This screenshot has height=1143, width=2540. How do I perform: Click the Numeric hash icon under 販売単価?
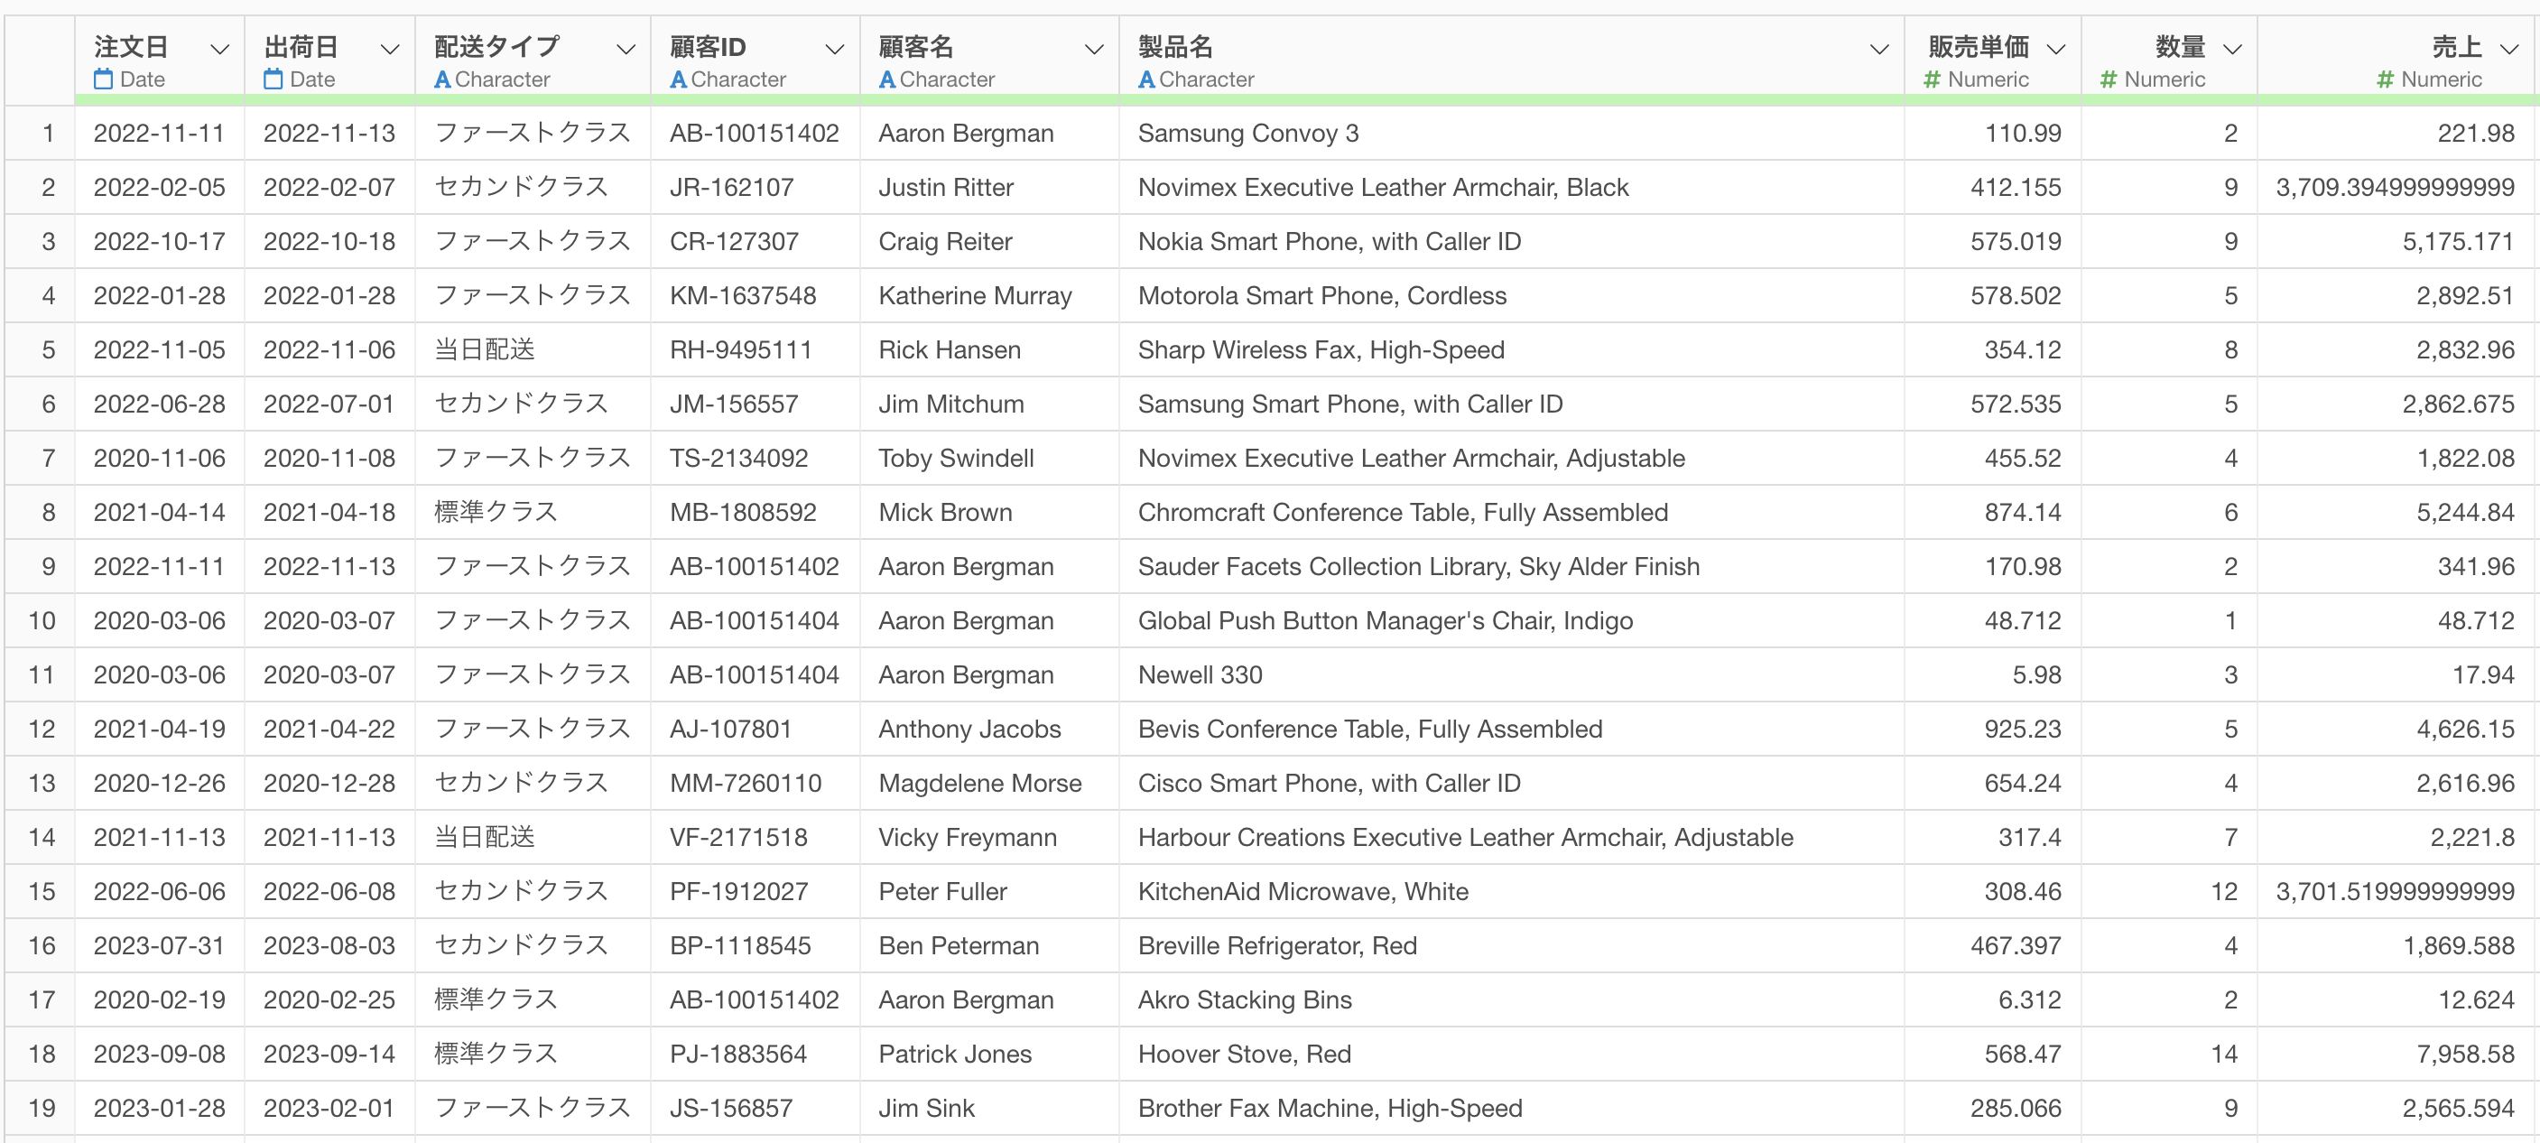(1933, 79)
